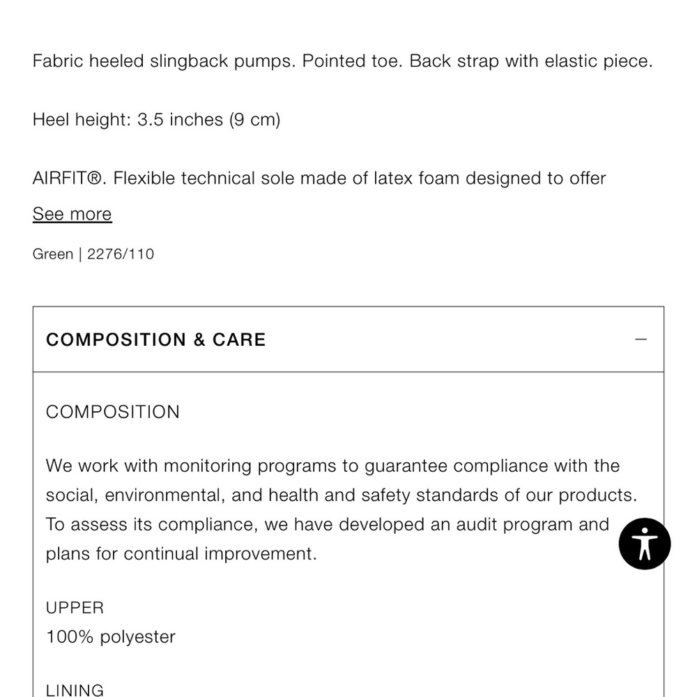Select the social, environmental standards line
Image resolution: width=697 pixels, height=697 pixels.
(x=342, y=495)
